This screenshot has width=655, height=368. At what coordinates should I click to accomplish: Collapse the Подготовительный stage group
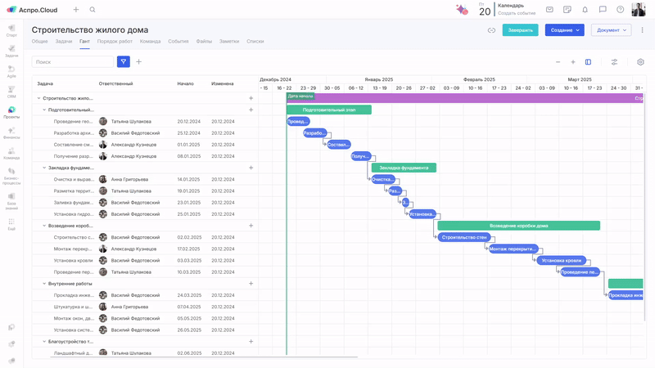click(x=44, y=110)
